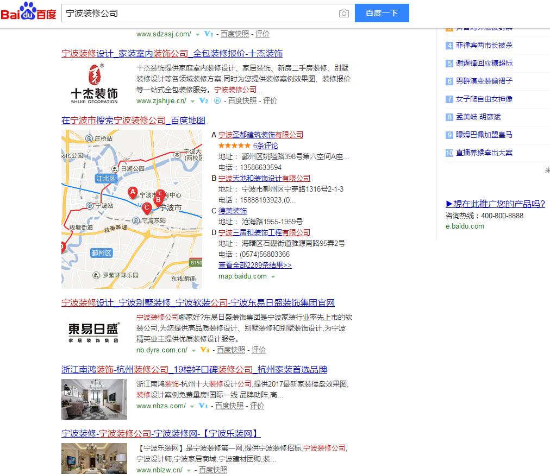
Task: Click five-star rating of 圣都 listing
Action: (234, 146)
